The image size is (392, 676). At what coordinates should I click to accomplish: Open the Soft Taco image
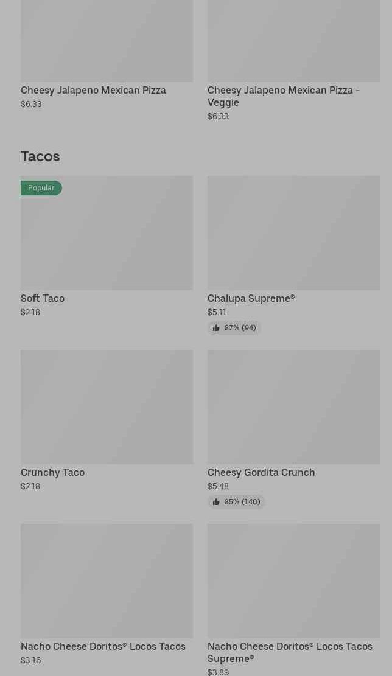coord(107,237)
